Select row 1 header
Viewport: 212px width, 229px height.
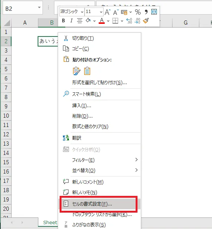point(6,32)
